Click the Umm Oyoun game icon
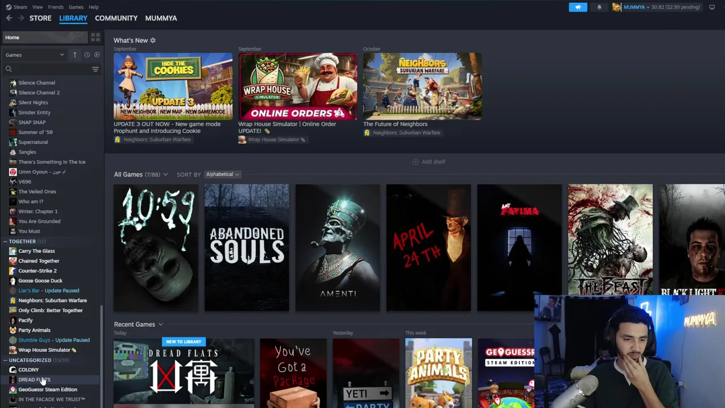The height and width of the screenshot is (408, 725). 12,172
